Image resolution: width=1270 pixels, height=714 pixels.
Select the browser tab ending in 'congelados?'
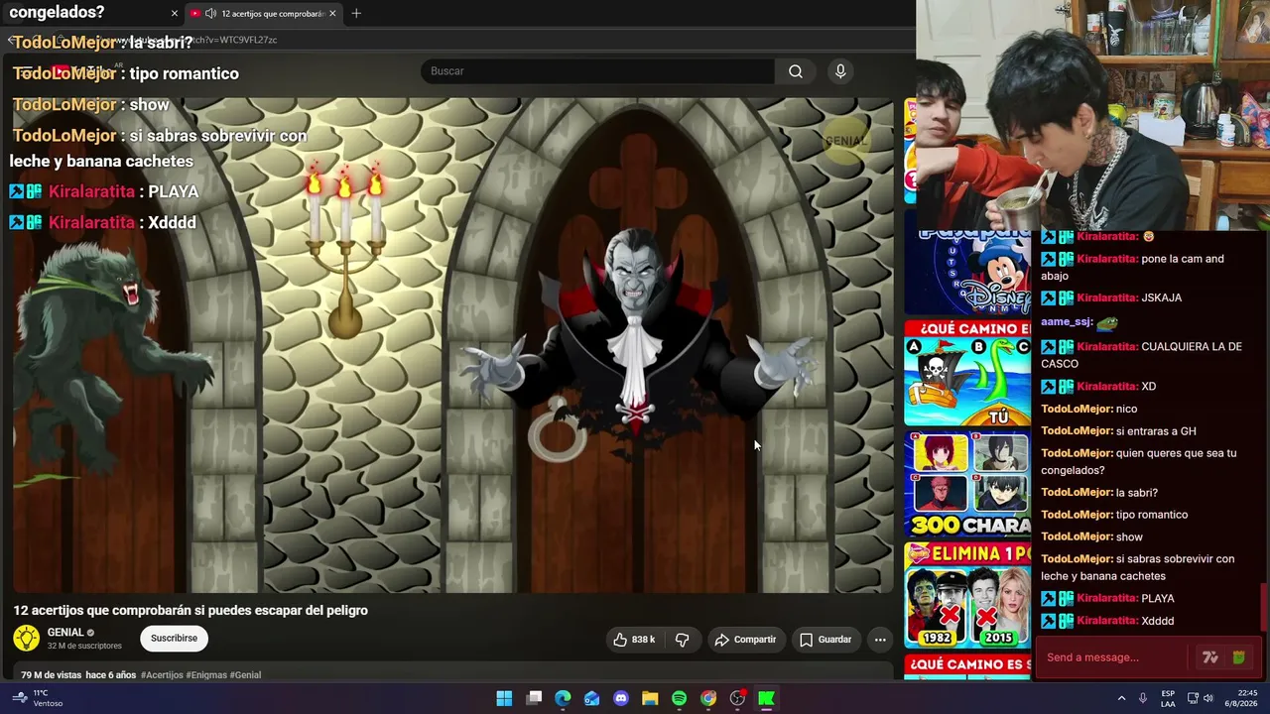(x=91, y=13)
